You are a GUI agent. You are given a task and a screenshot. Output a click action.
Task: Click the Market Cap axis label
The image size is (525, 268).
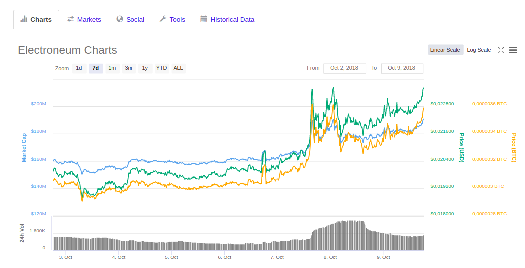point(24,148)
